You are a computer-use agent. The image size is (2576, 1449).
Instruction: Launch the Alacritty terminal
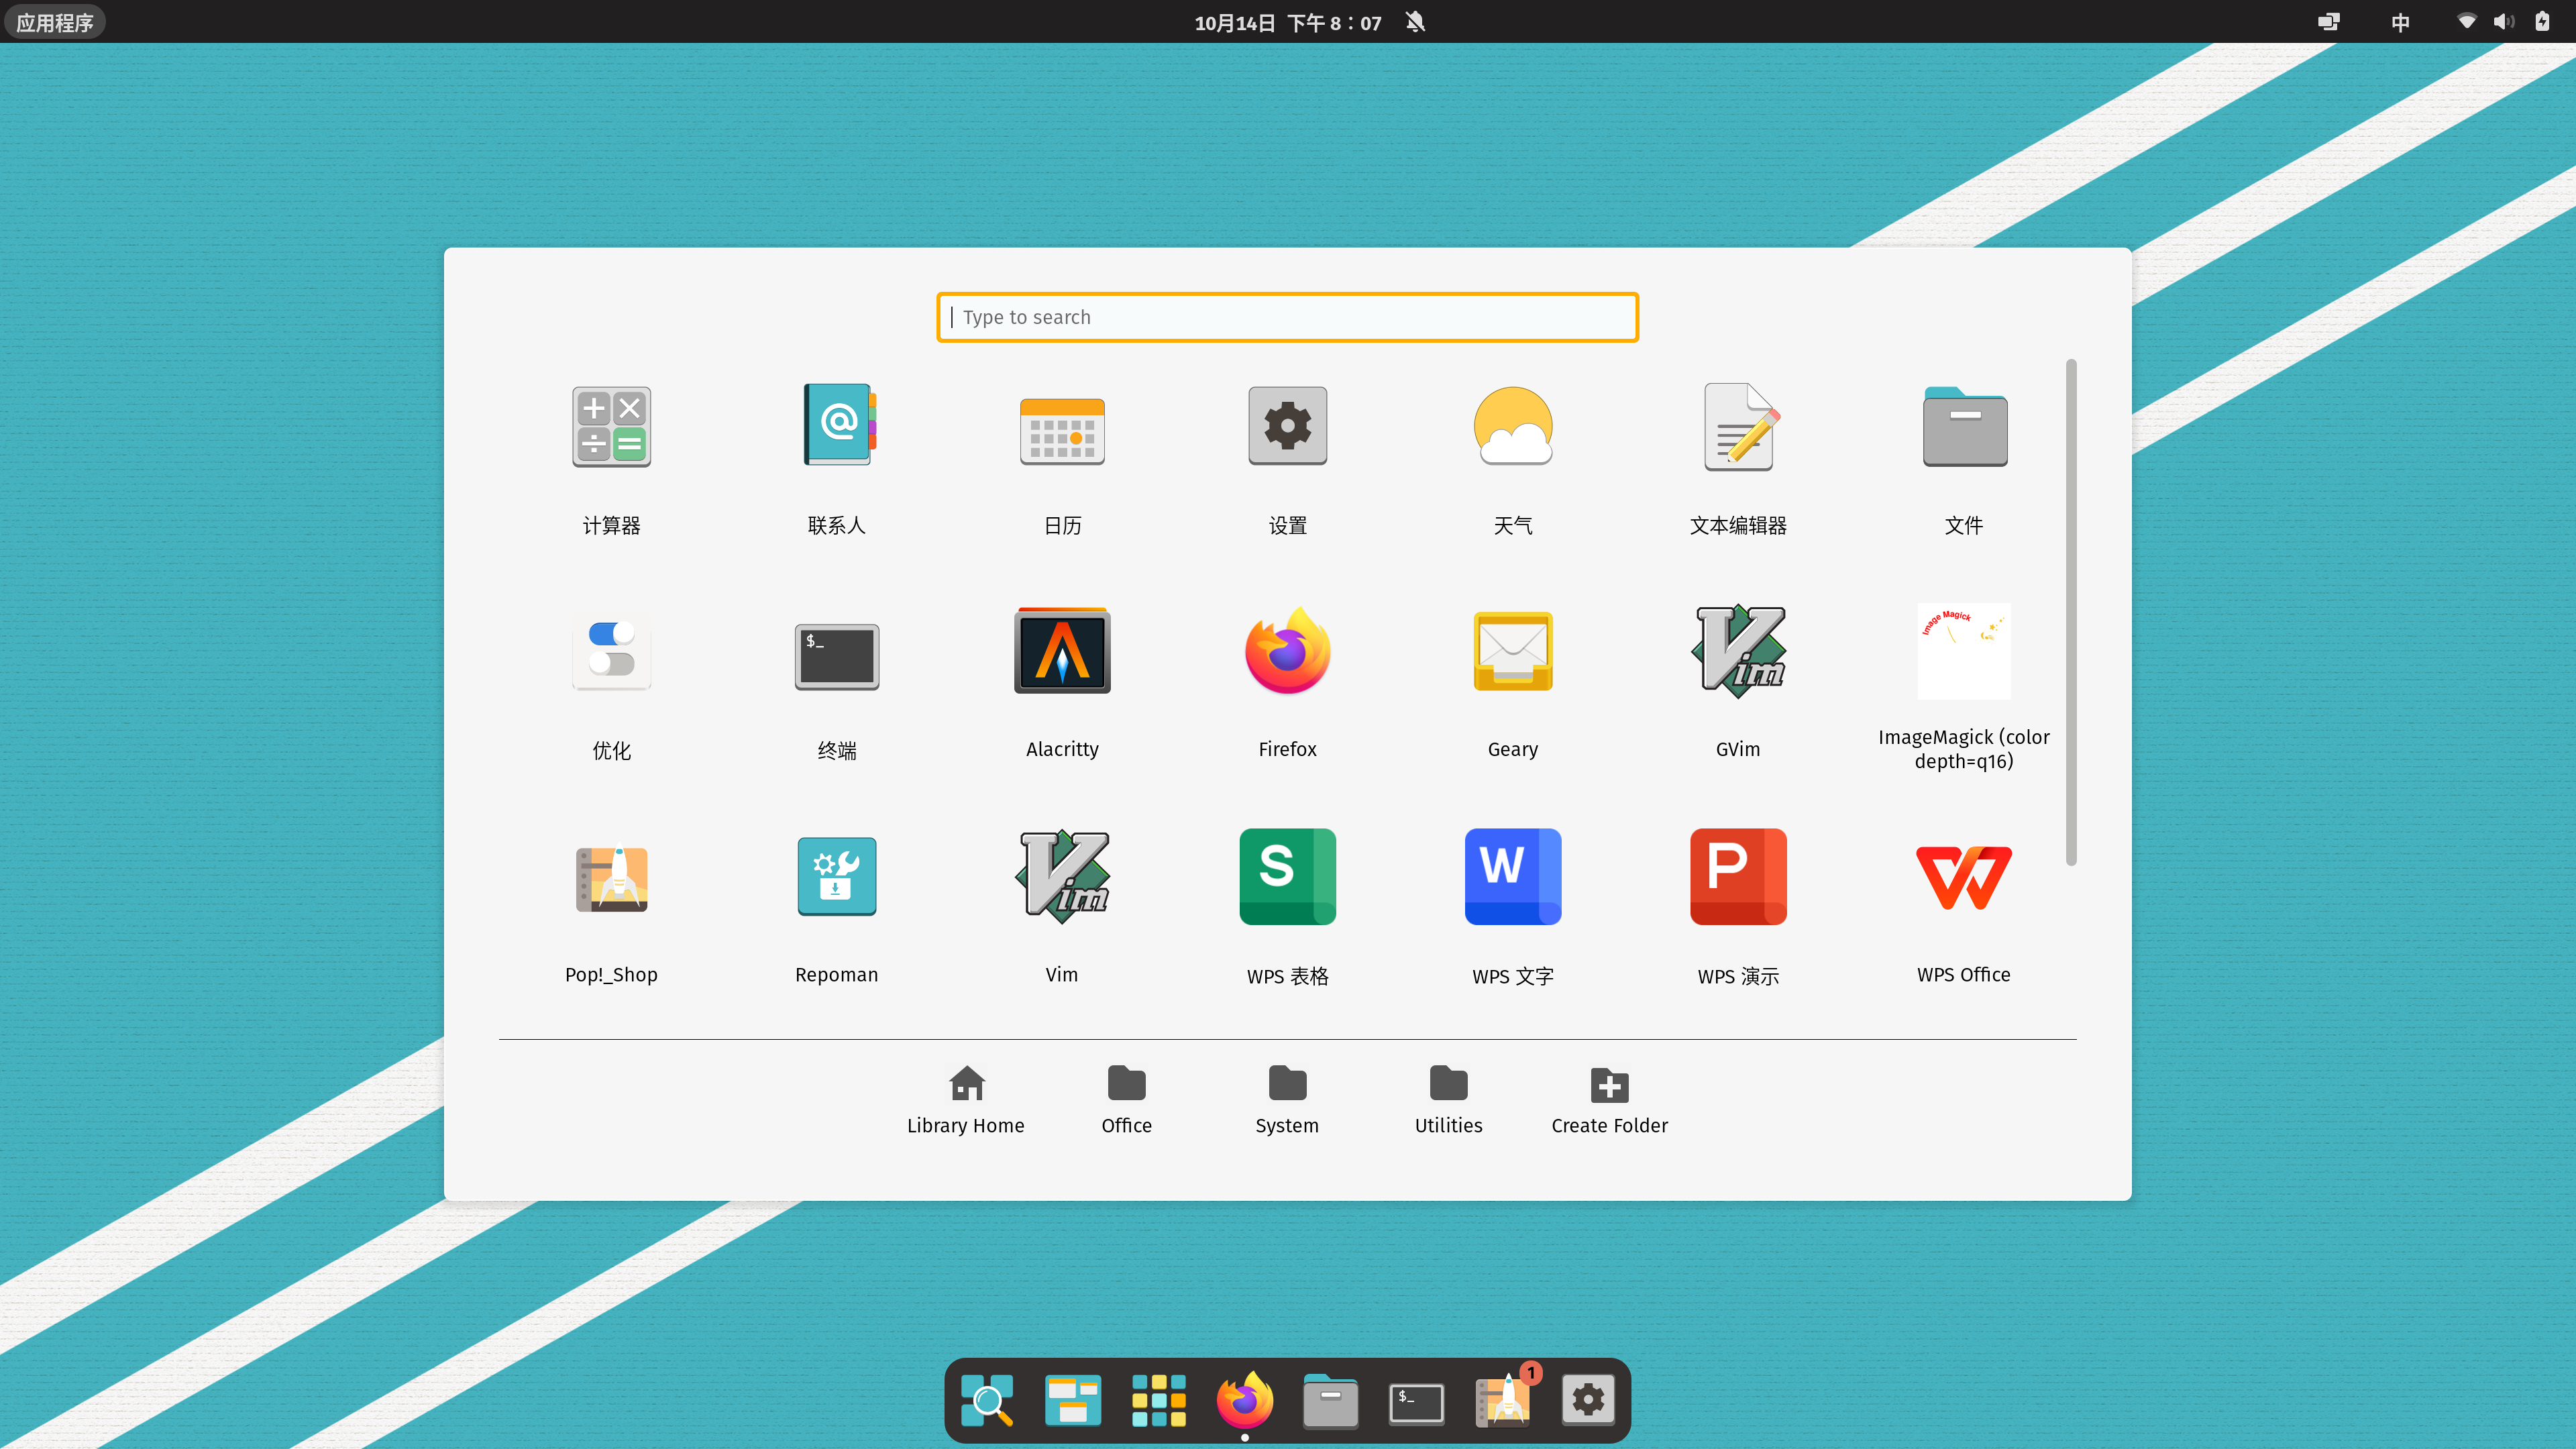pos(1061,651)
